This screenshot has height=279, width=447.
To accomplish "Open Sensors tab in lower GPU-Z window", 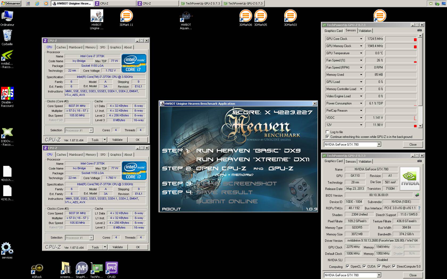I will tap(351, 162).
